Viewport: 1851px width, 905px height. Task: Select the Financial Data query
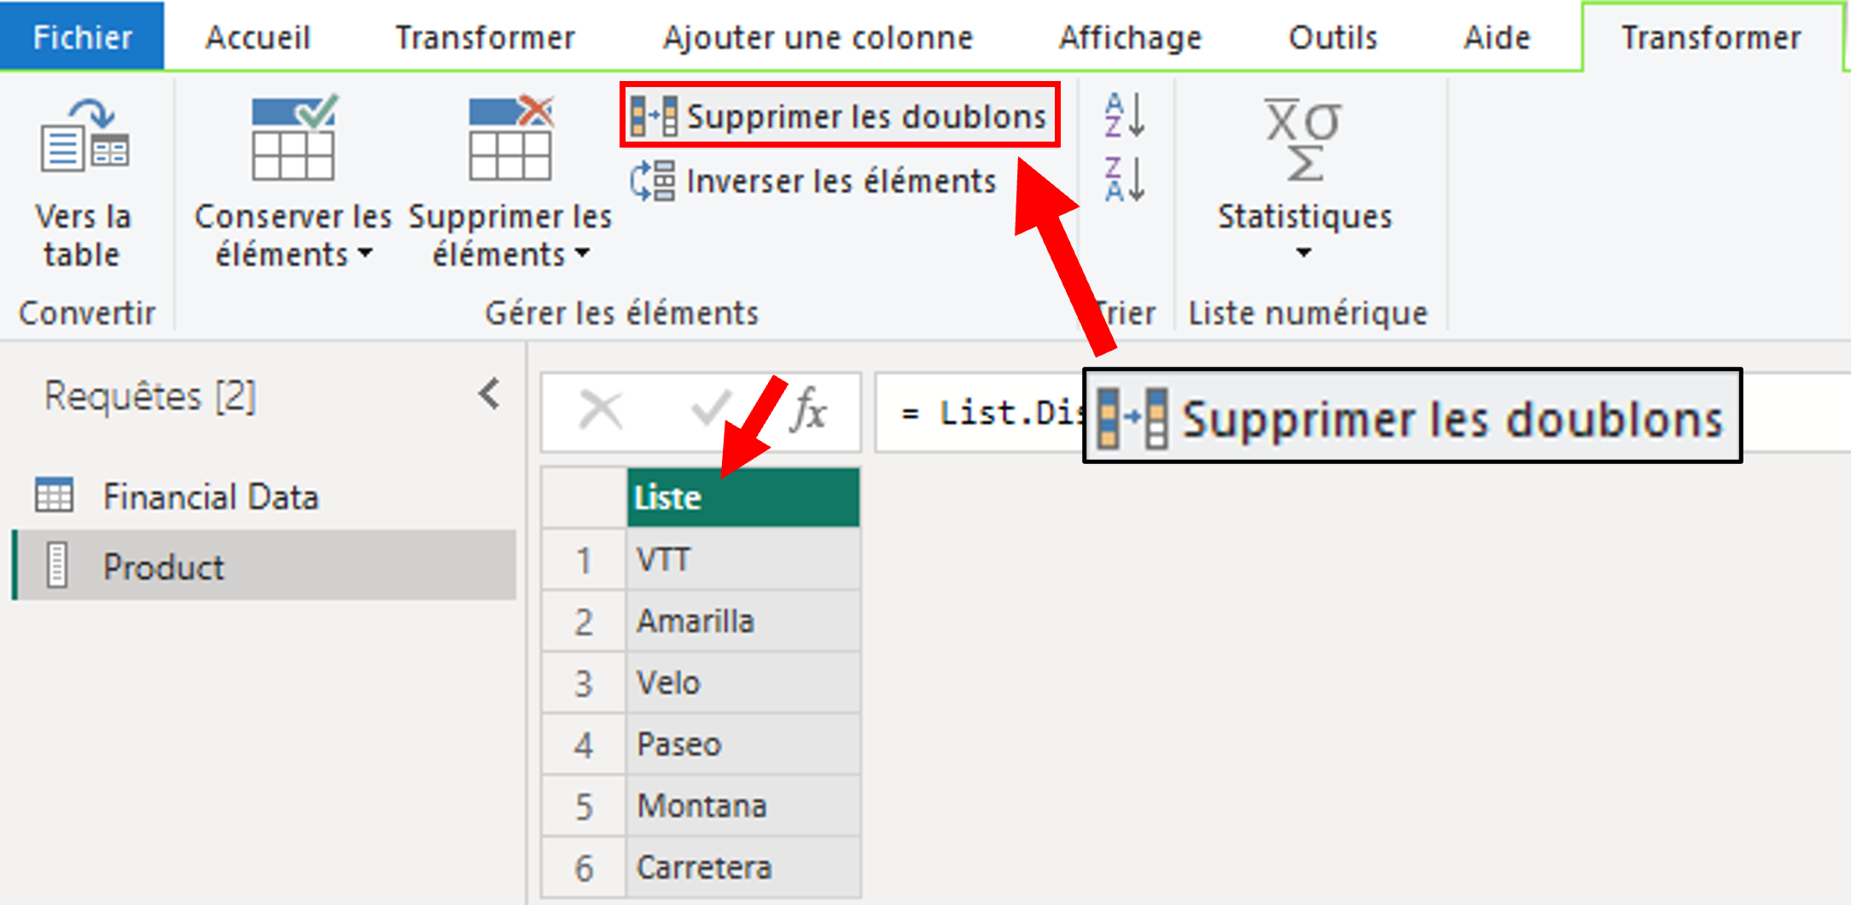pyautogui.click(x=210, y=496)
